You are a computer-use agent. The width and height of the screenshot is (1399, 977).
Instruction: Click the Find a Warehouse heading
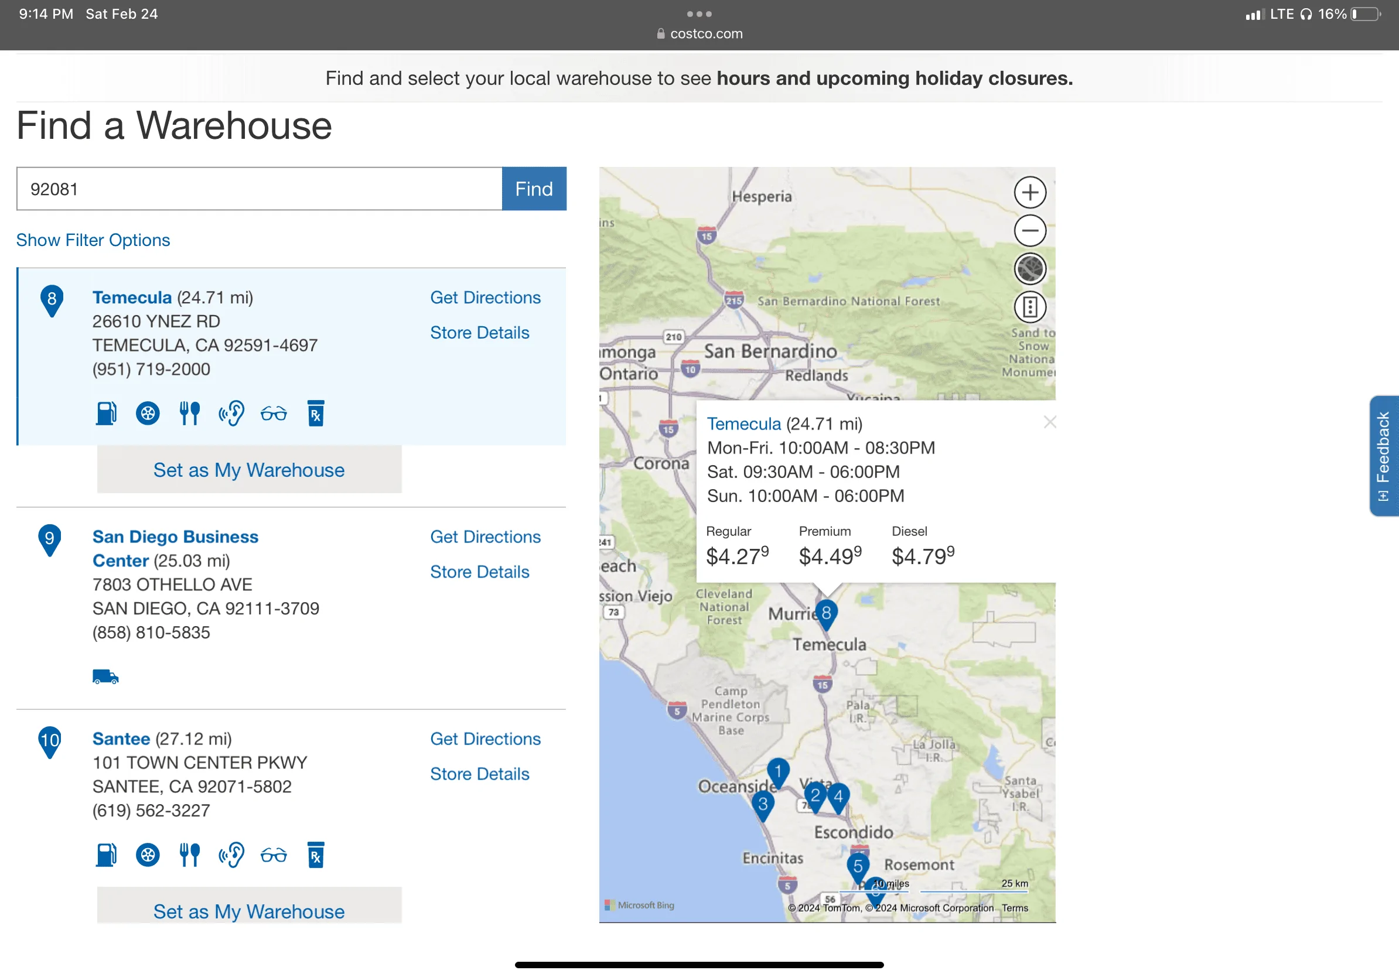174,125
